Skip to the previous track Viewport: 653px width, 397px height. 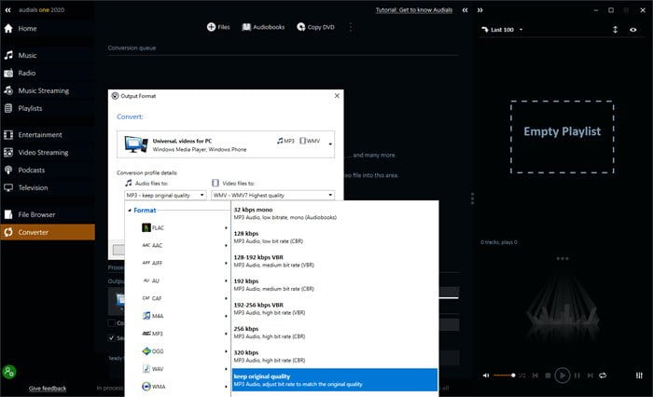535,376
